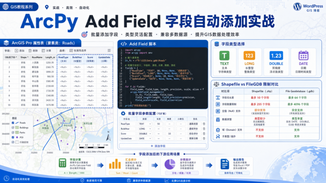Click the code brackets icon beside Add Field 脚本
This screenshot has width=326, height=183.
124,44
